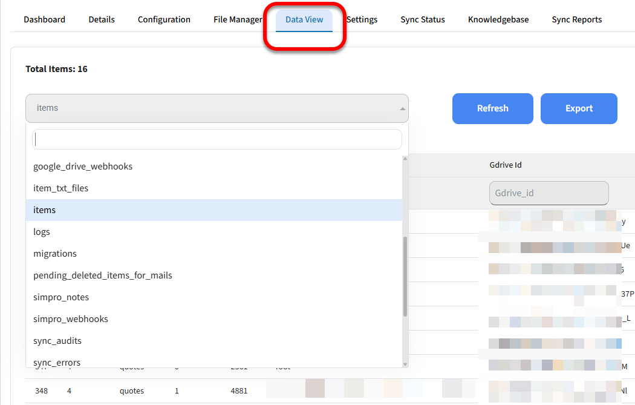
Task: Open the Dashboard tab
Action: pos(44,19)
